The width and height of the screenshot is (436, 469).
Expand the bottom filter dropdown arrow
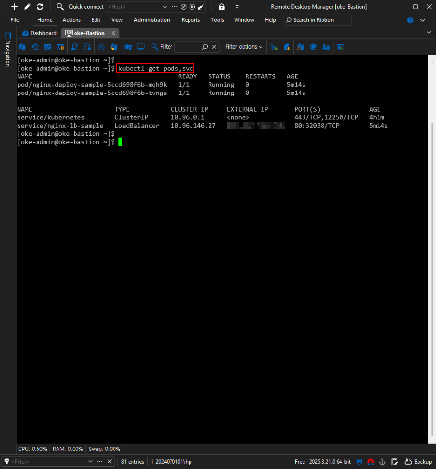[x=90, y=461]
